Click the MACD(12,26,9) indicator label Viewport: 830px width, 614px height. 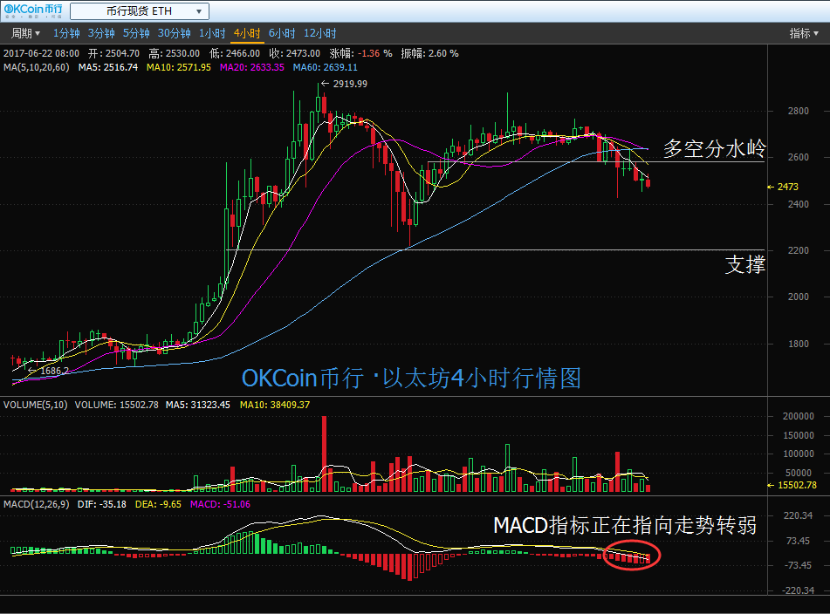coord(36,504)
